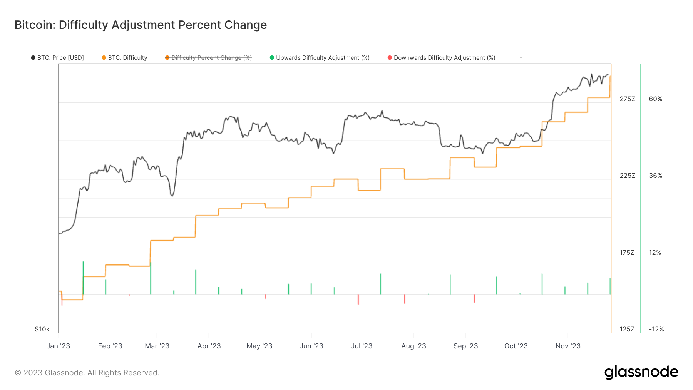Screen dimensions: 693x390
Task: Hide the Downwards Difficulty Adjustment (%) series
Action: pos(444,58)
